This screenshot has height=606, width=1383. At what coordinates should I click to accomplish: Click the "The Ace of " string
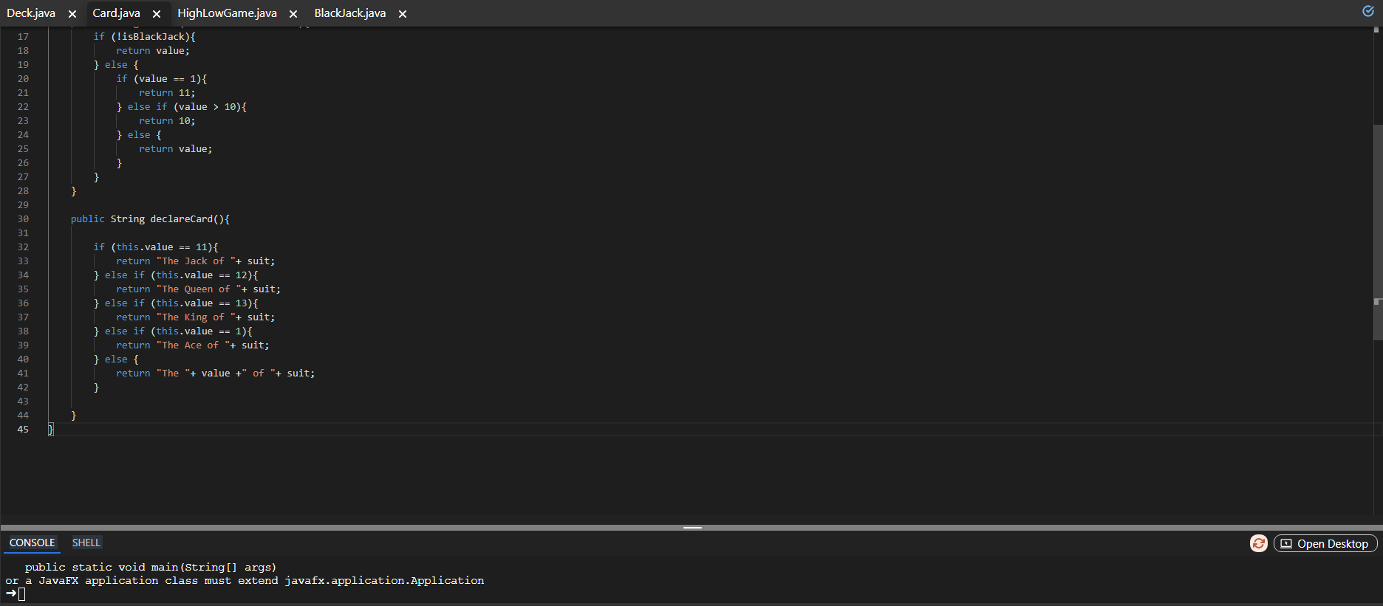[193, 345]
